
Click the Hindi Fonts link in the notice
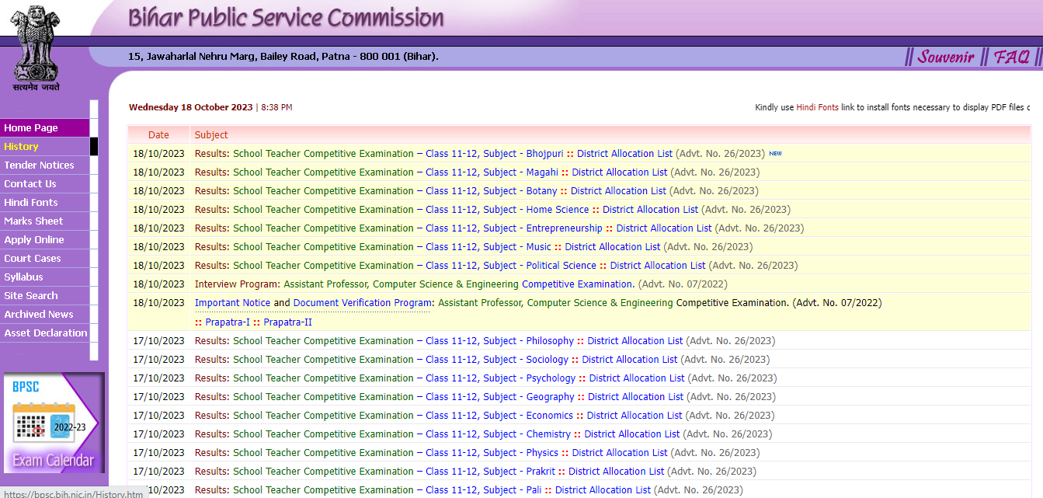pos(817,107)
